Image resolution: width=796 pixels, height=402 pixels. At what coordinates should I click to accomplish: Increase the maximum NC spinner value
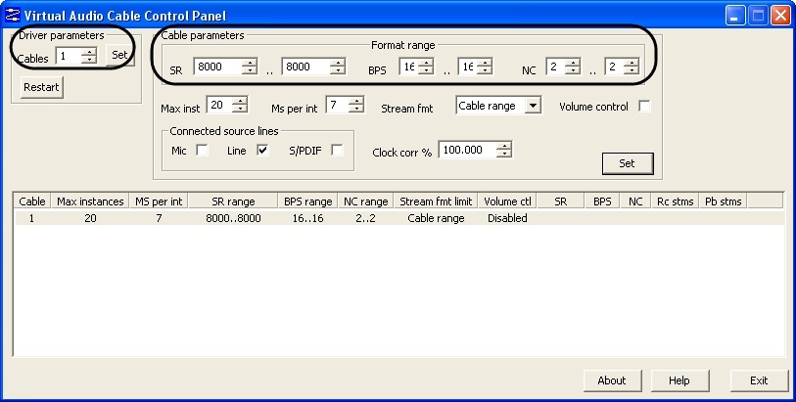[631, 63]
